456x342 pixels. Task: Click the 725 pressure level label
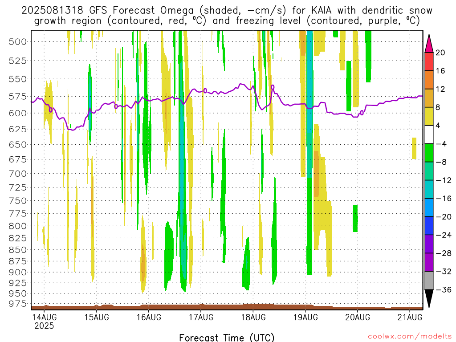click(x=17, y=187)
